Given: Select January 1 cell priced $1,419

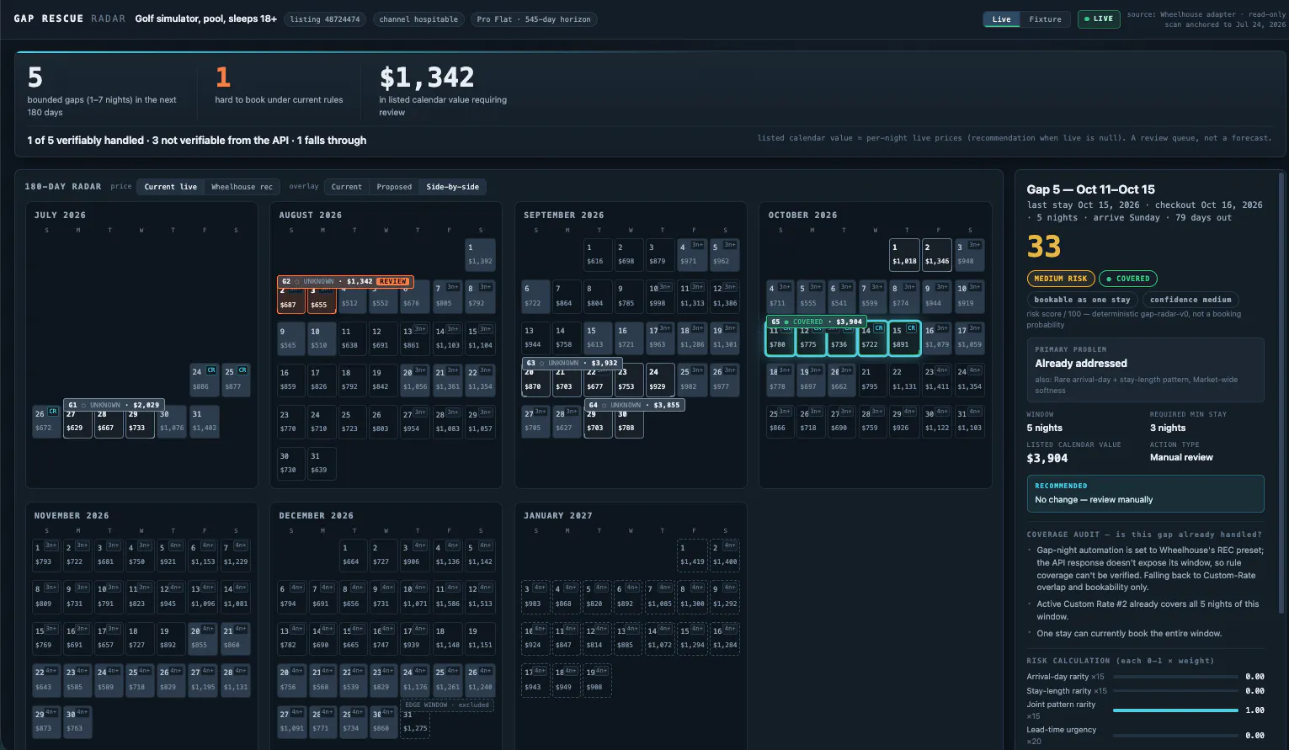Looking at the screenshot, I should [692, 556].
